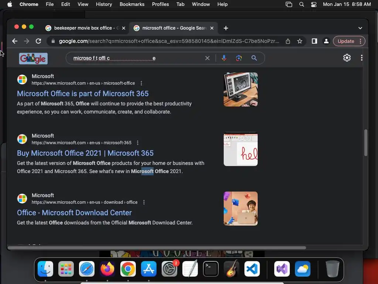Open App Store from the Dock

(x=149, y=269)
